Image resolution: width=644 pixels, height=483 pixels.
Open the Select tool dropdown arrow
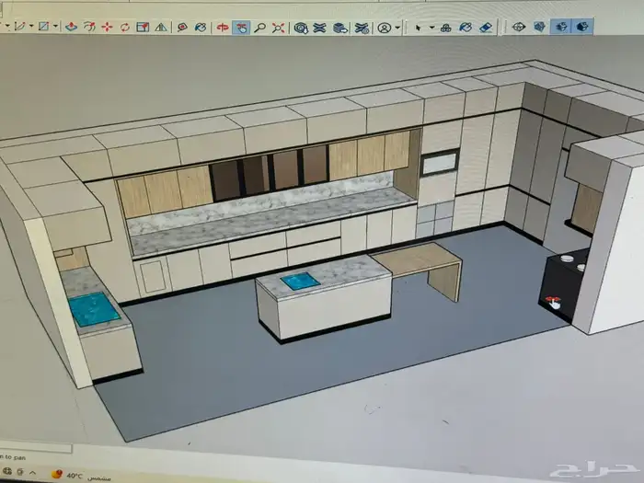point(431,28)
